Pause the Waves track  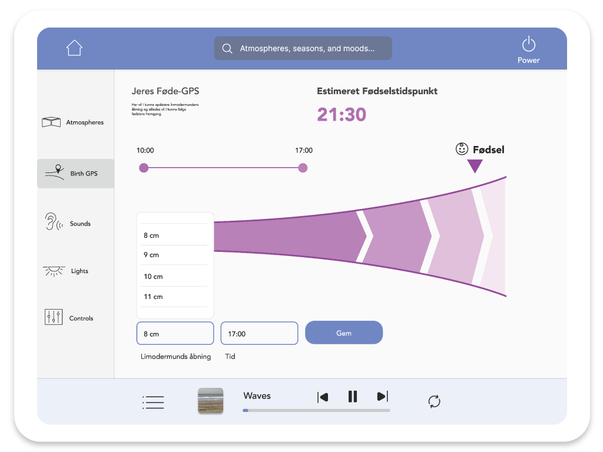point(353,397)
